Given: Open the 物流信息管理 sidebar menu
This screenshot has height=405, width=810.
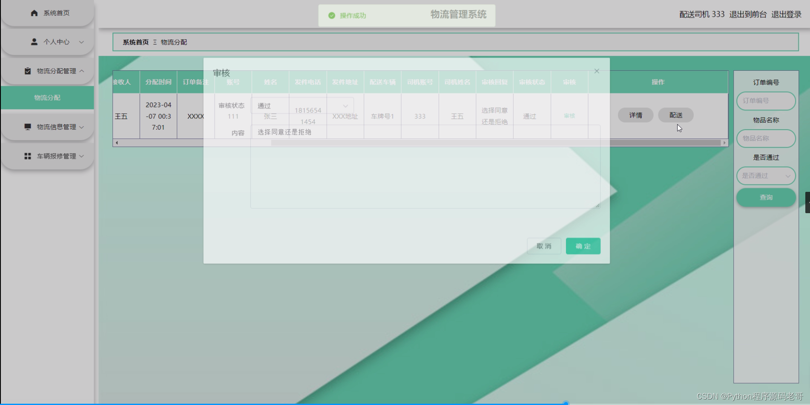Looking at the screenshot, I should point(47,127).
